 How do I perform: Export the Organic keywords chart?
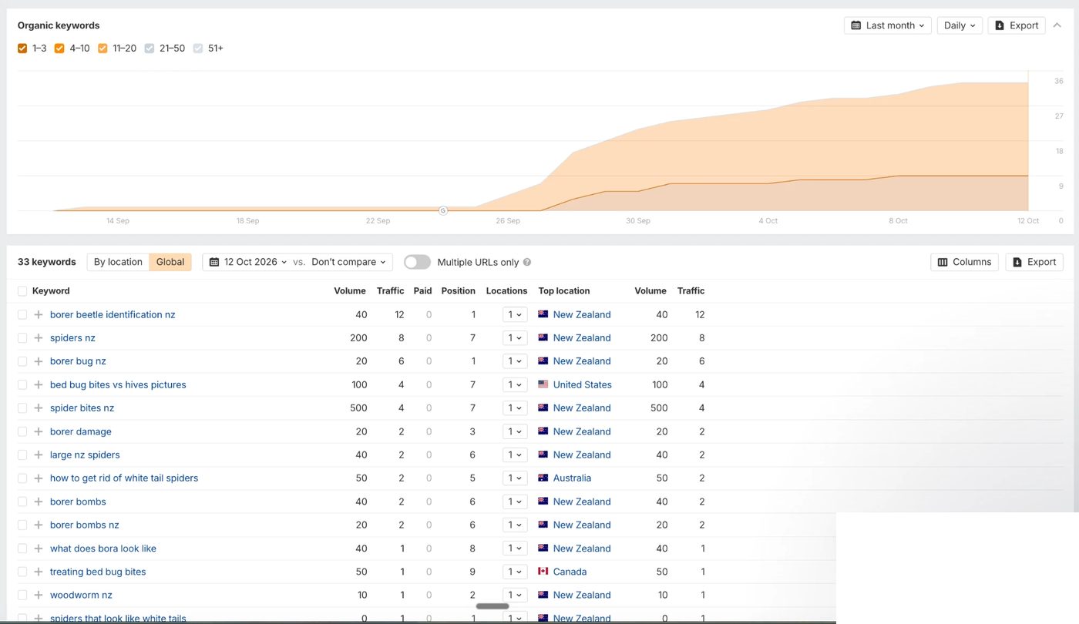point(1016,25)
